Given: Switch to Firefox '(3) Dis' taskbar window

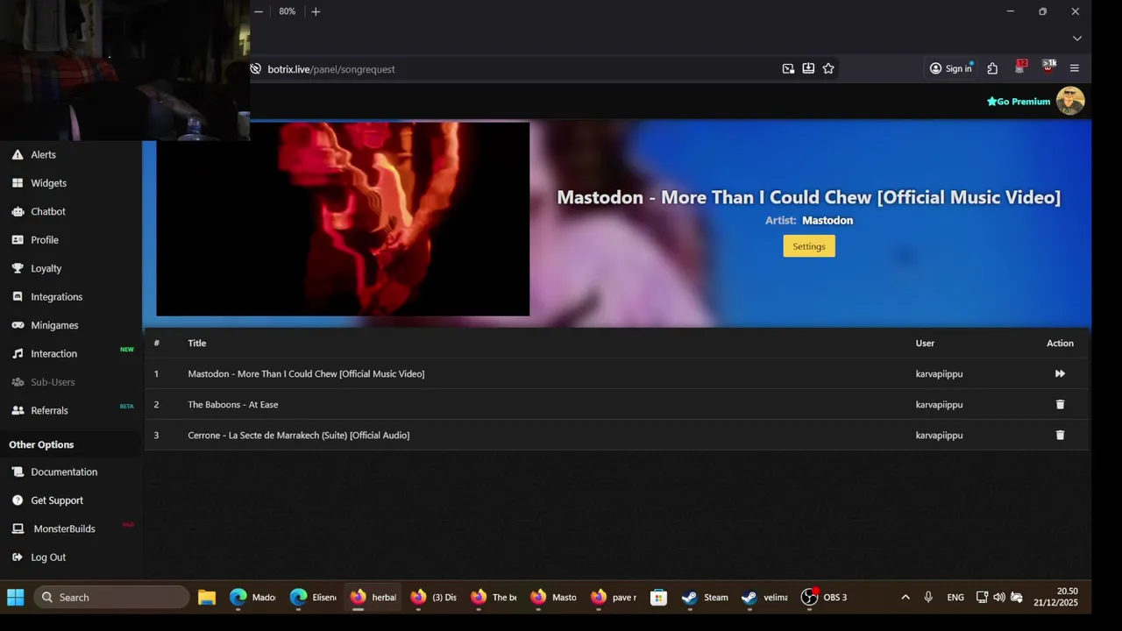Looking at the screenshot, I should pos(435,597).
